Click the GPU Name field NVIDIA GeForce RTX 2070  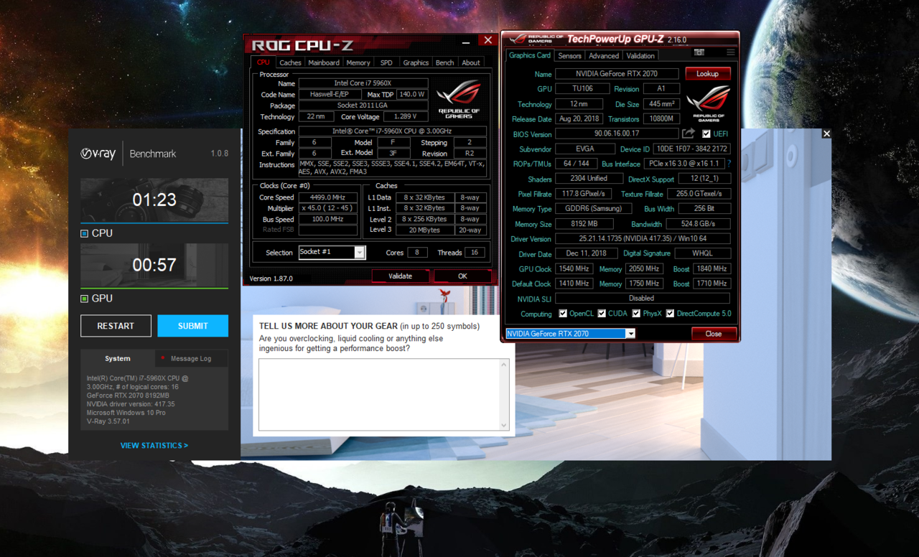click(x=617, y=74)
